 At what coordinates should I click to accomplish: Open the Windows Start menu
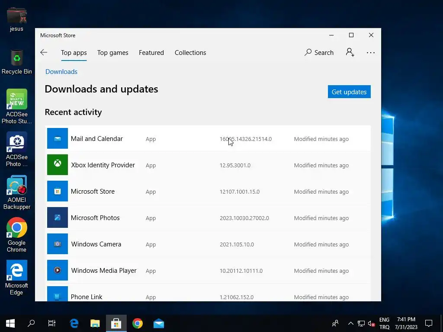point(10,323)
